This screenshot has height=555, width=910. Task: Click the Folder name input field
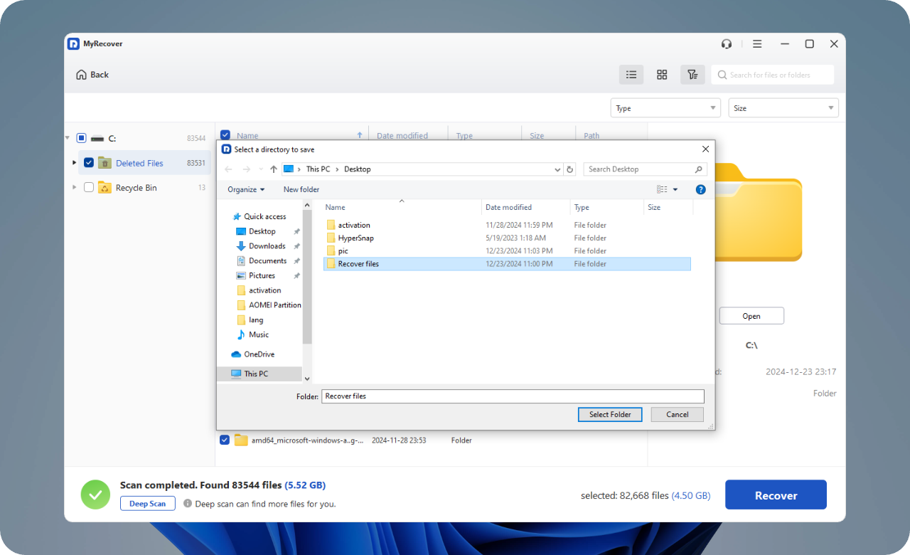(x=512, y=396)
